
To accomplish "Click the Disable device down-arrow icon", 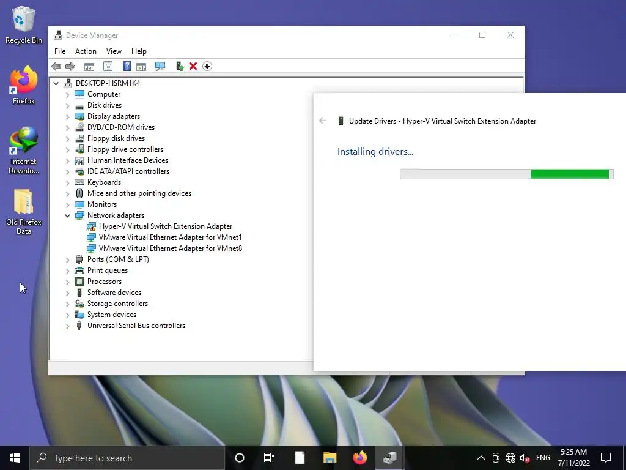I will point(207,66).
